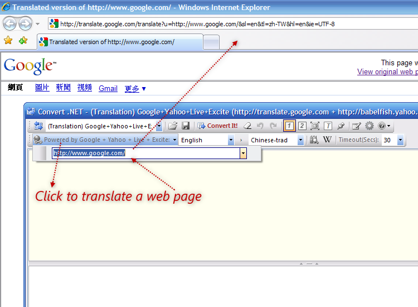418x307 pixels.
Task: Expand the translation type combo box arrow
Action: coord(159,126)
